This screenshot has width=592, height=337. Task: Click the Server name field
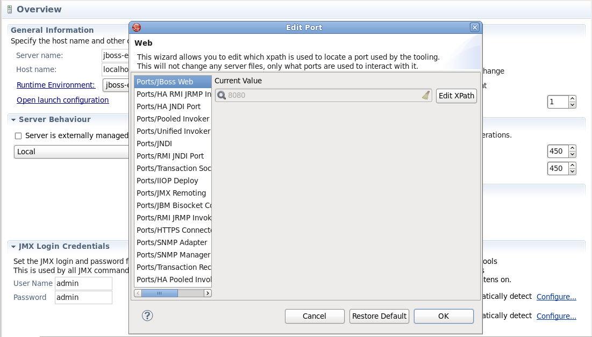tap(116, 55)
